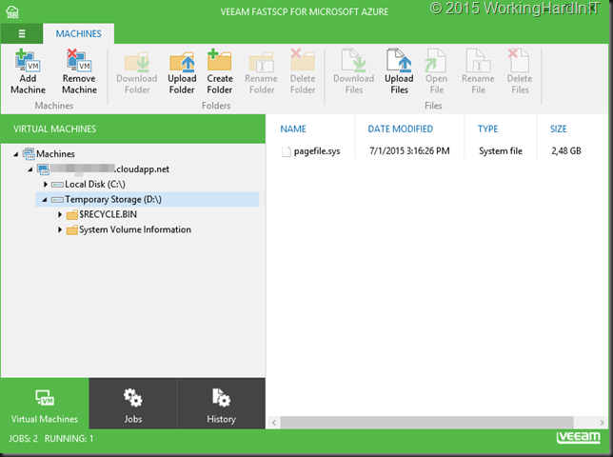This screenshot has height=457, width=613.
Task: Expand the $RECYCLE.BIN folder
Action: 60,214
